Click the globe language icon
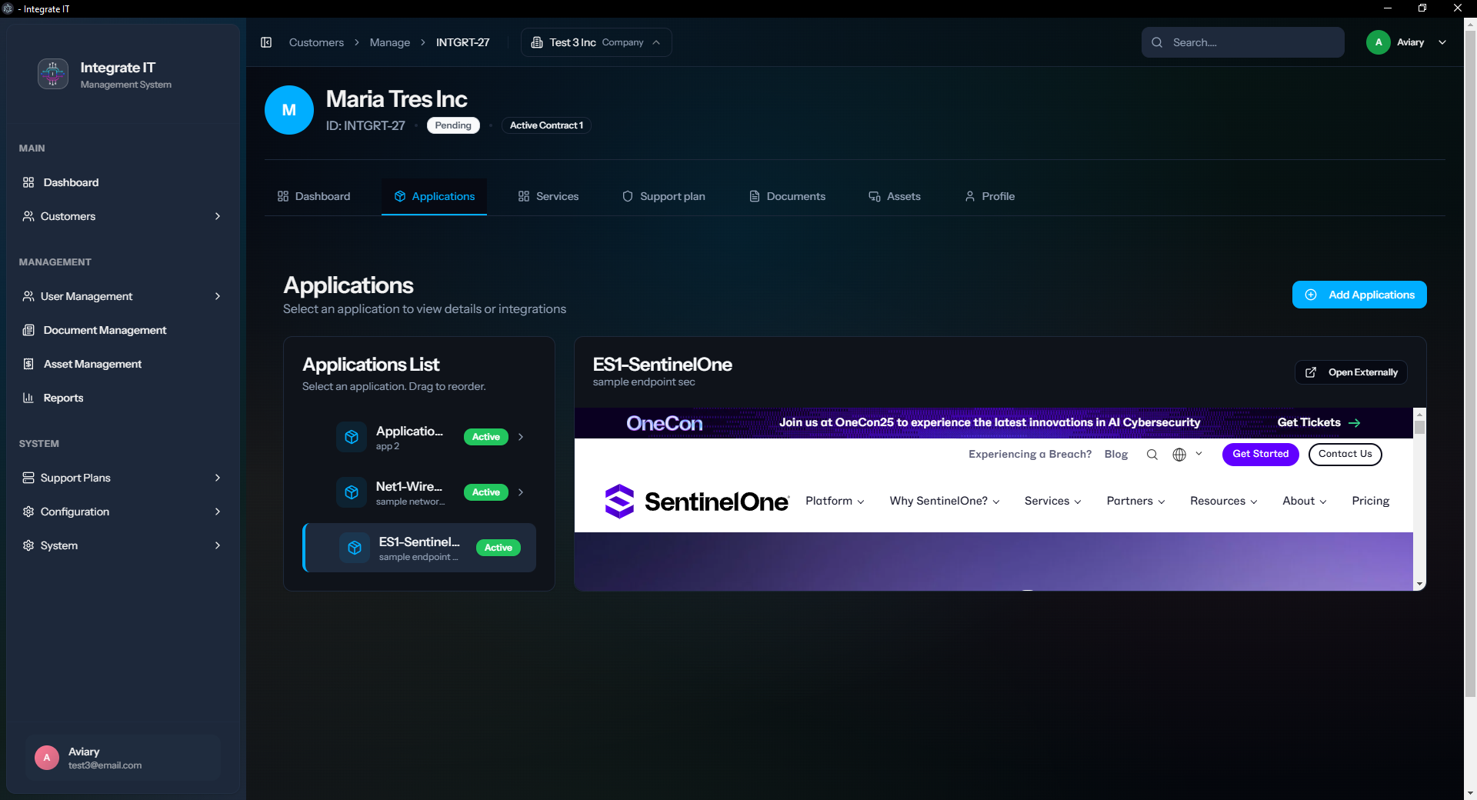1477x800 pixels. (x=1179, y=455)
